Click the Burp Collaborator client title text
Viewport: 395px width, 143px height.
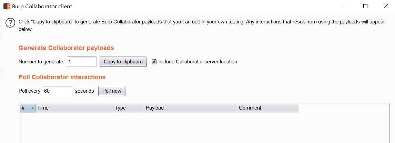[x=42, y=7]
